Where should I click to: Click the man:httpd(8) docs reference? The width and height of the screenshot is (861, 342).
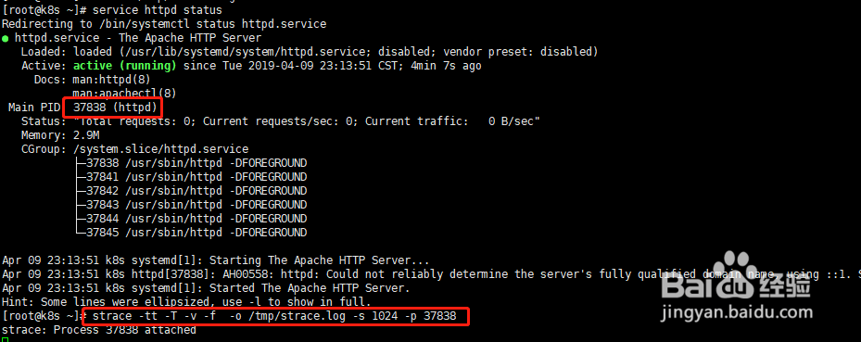click(x=111, y=80)
